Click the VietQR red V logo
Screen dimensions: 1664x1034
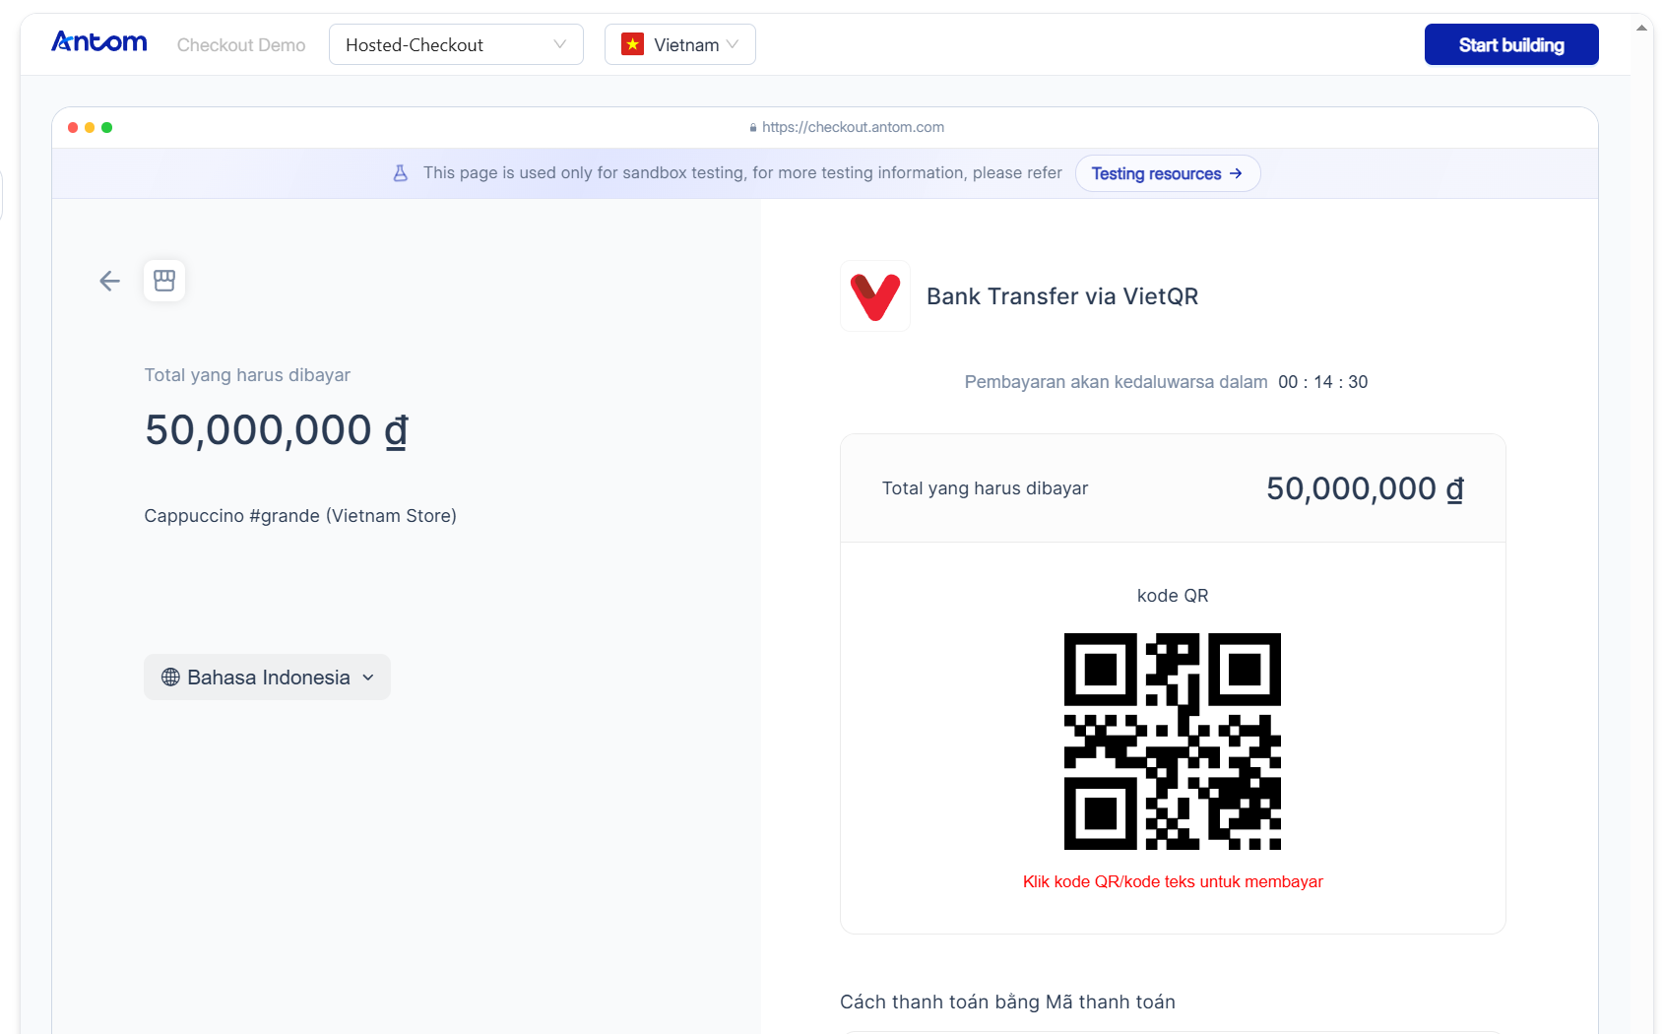[x=875, y=296]
